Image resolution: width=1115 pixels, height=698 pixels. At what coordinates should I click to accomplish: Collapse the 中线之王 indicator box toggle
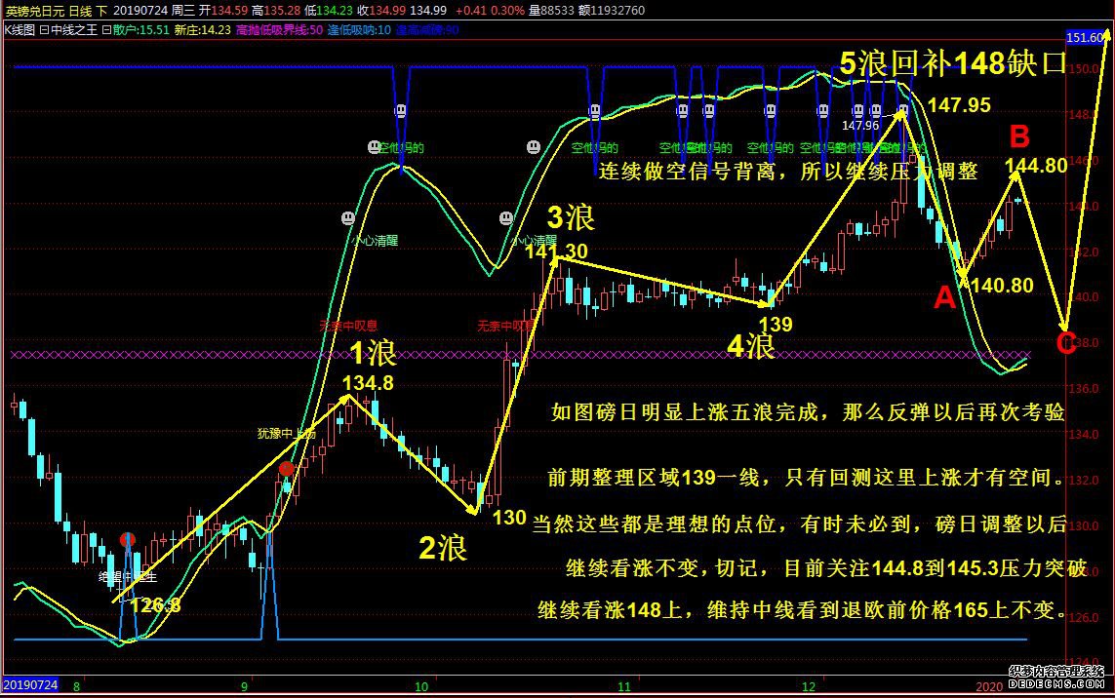click(x=44, y=30)
